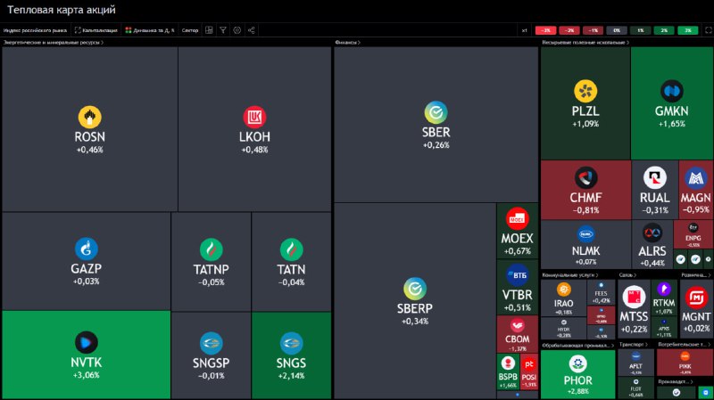The width and height of the screenshot is (714, 400).
Task: Select the -3% legend color swatch
Action: click(545, 30)
